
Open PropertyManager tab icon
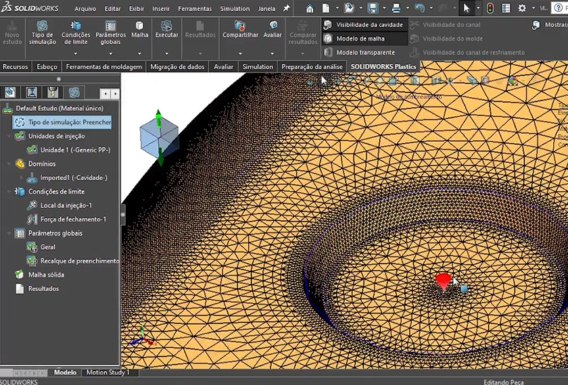click(x=32, y=93)
